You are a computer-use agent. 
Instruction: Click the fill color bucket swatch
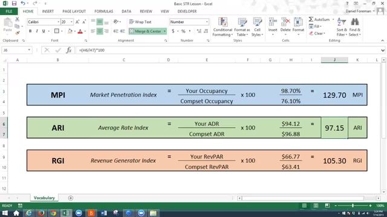pos(70,31)
